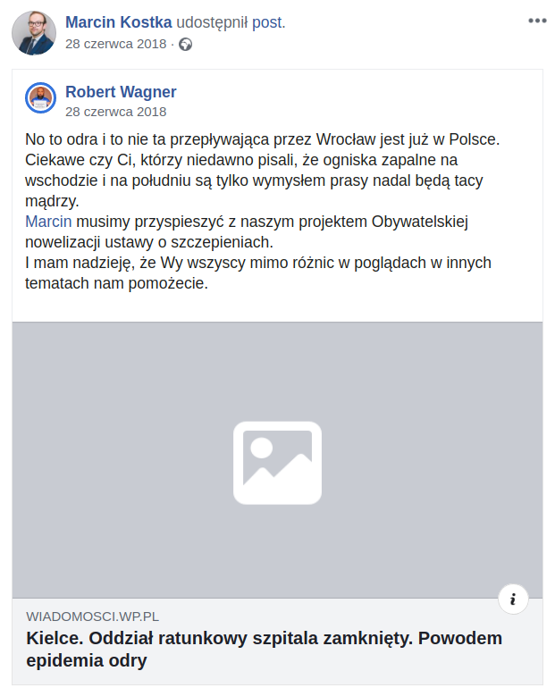Click Marcin Kostka's 28 czerwca 2018 timestamp
Image resolution: width=555 pixels, height=688 pixels.
pos(116,44)
